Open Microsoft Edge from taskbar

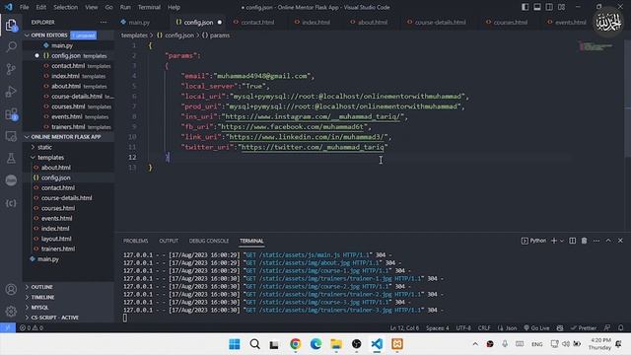click(315, 344)
